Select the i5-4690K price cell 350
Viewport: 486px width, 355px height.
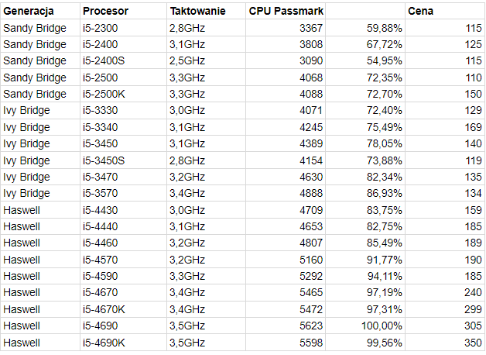(445, 343)
